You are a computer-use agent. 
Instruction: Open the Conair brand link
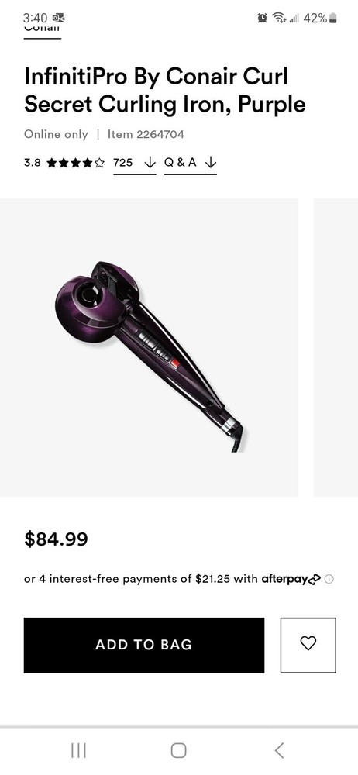[42, 31]
